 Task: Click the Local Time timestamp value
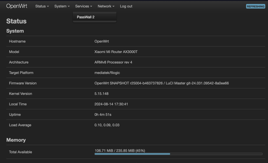pyautogui.click(x=111, y=104)
